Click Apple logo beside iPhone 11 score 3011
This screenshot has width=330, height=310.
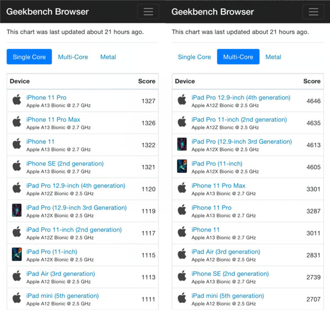(182, 232)
